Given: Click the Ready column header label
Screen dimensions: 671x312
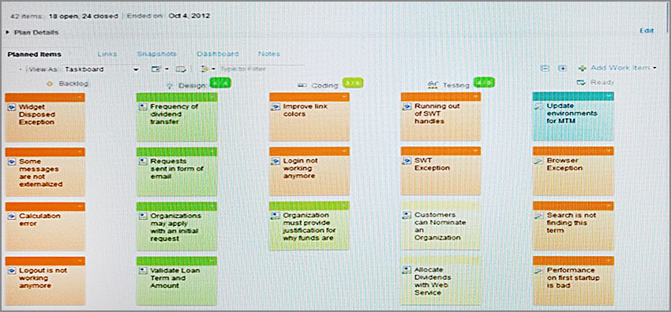Looking at the screenshot, I should pos(602,83).
